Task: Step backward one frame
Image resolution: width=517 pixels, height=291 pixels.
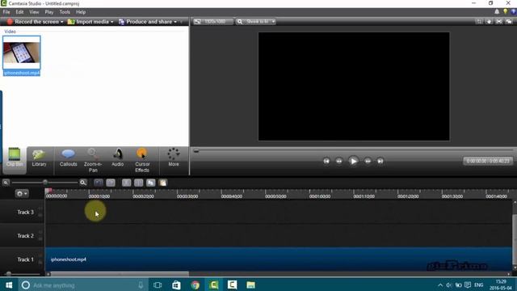Action: tap(339, 161)
